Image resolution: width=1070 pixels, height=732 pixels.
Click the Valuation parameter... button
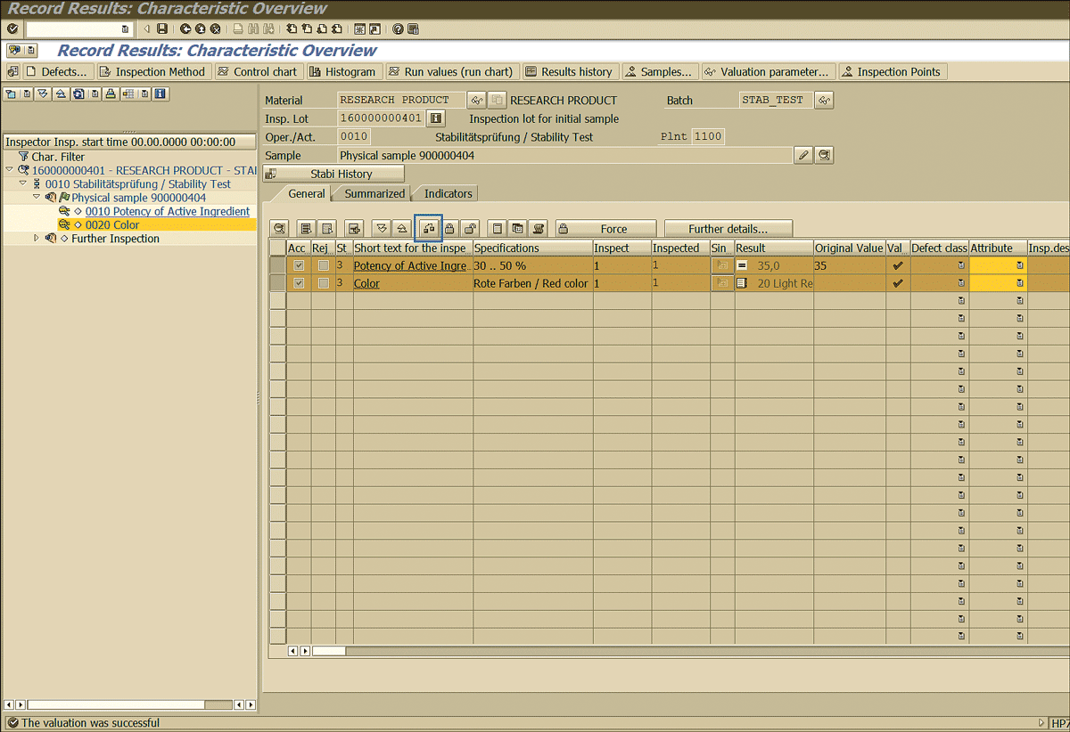tap(768, 72)
